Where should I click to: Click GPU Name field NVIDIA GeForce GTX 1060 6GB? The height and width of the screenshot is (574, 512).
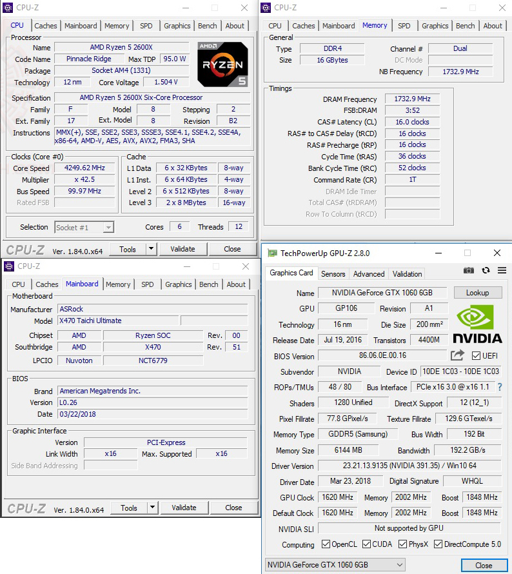coord(382,293)
